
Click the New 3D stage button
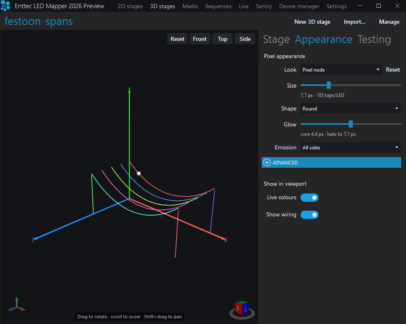tap(312, 22)
